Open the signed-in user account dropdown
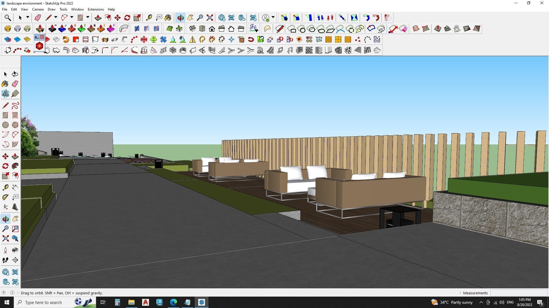Viewport: 549px width, 308px height. point(273,17)
